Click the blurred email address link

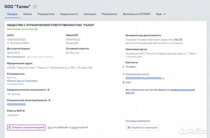[145, 78]
